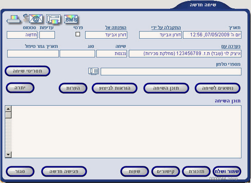Click the fax machine icon
This screenshot has height=183, width=251.
tap(54, 19)
